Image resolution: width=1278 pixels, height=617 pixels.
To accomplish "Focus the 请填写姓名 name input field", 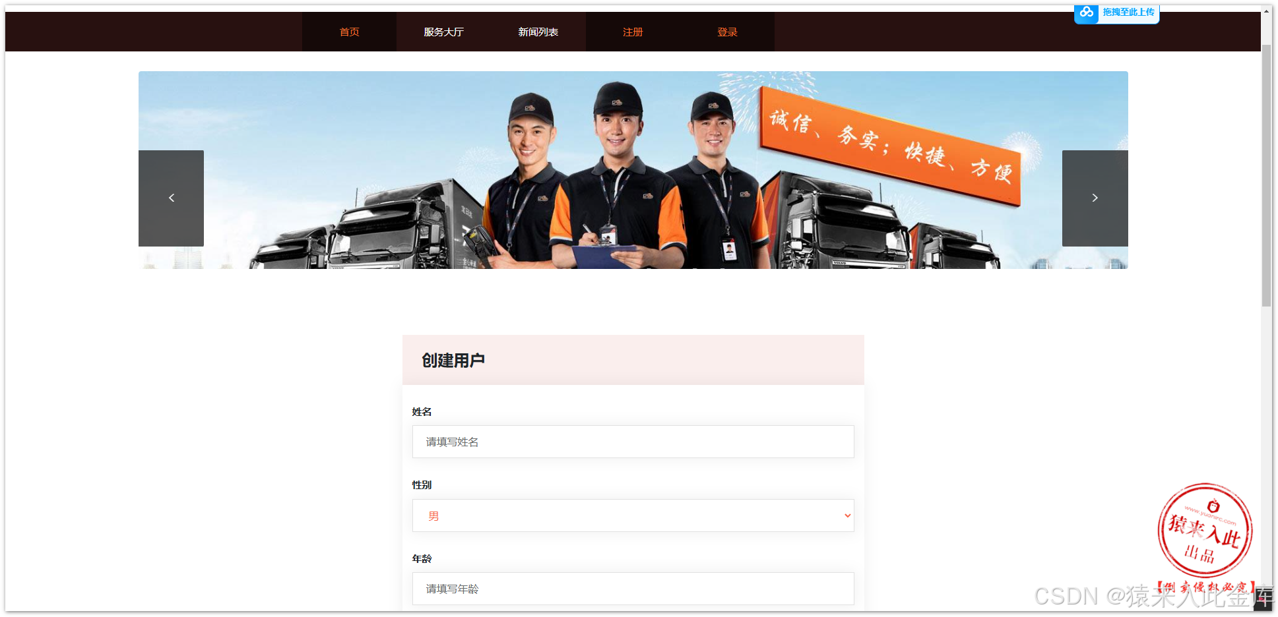I will (x=633, y=442).
